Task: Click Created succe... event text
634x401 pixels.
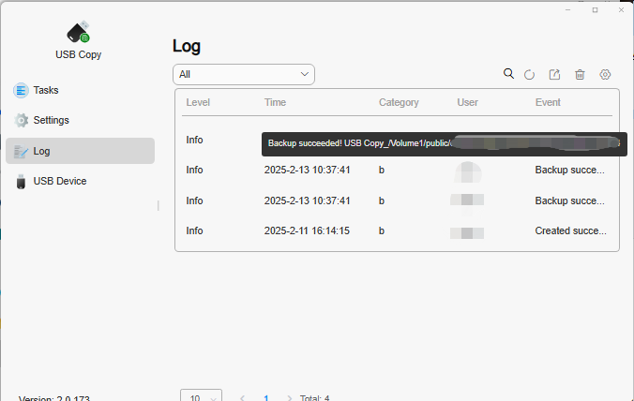Action: pyautogui.click(x=570, y=230)
